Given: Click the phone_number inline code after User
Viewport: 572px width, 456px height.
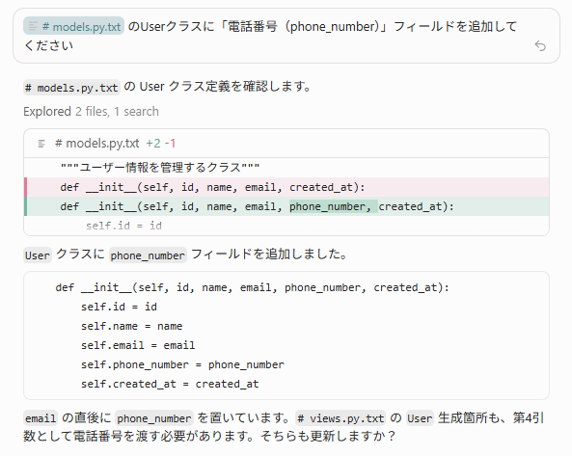Looking at the screenshot, I should 148,255.
